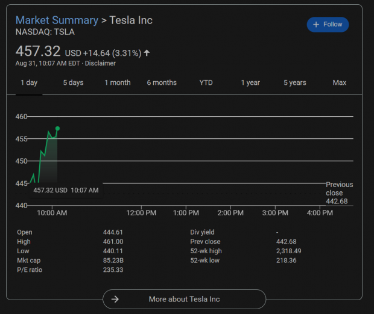
Task: Show the 6 months chart
Action: (162, 82)
